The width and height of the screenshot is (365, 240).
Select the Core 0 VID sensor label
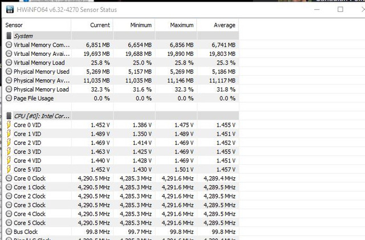coord(27,125)
